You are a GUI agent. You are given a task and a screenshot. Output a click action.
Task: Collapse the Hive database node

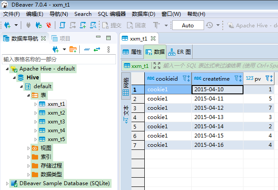[x=14, y=78]
